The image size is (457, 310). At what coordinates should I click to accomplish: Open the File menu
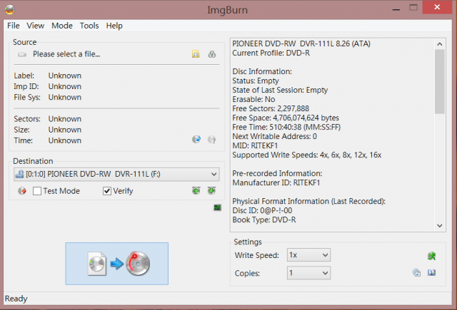click(14, 26)
